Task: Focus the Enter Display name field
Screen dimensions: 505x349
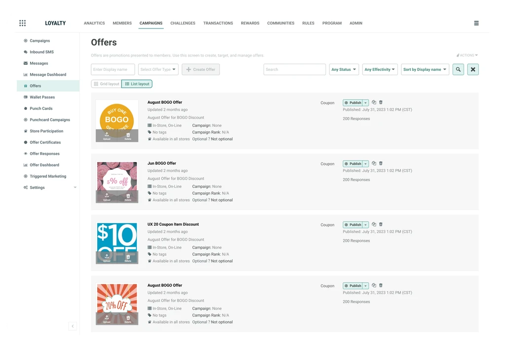Action: 113,69
